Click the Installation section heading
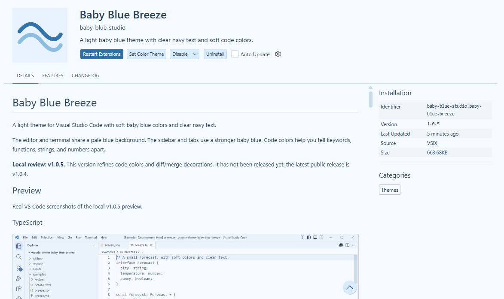The width and height of the screenshot is (504, 299). point(395,93)
